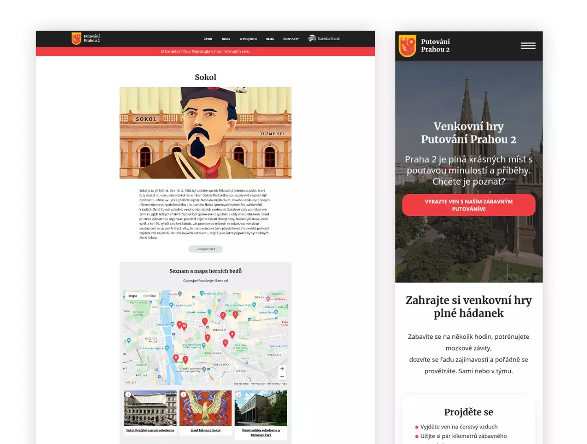Select map pin number 1
This screenshot has width=587, height=444.
point(205,321)
